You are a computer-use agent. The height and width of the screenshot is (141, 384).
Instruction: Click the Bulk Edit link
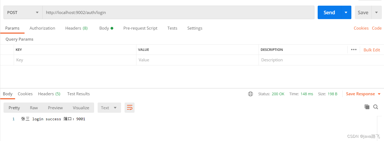pos(372,50)
